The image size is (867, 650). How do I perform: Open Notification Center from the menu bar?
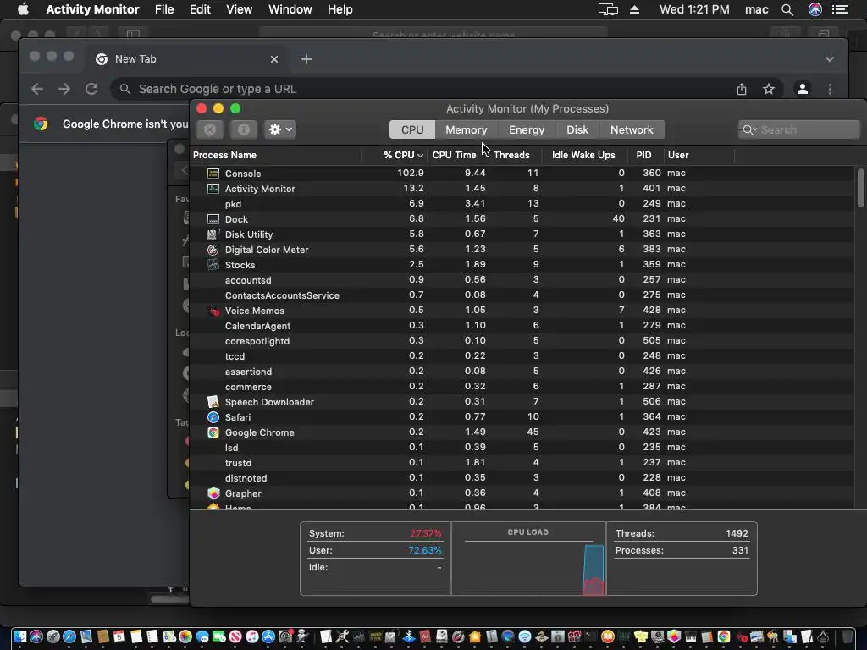[x=840, y=9]
